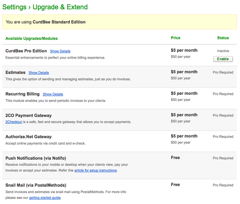
Task: Click the Upgrade & Extend heading
Action: pyautogui.click(x=60, y=7)
